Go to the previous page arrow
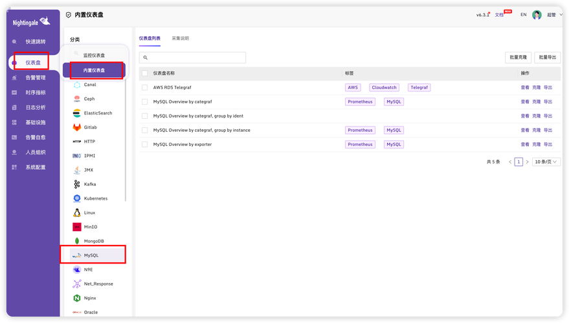 (510, 162)
